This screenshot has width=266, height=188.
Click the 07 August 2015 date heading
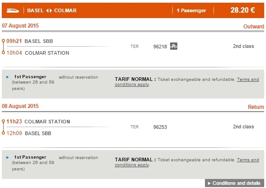[20, 26]
